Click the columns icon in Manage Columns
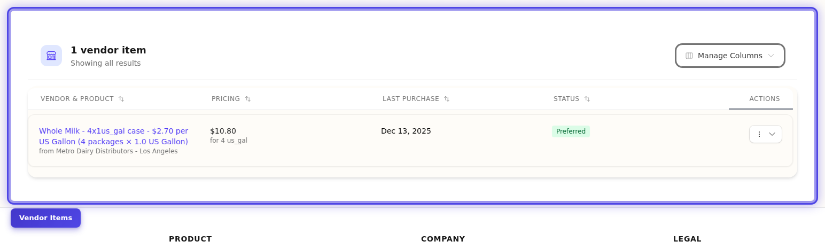The image size is (825, 249). [x=689, y=56]
